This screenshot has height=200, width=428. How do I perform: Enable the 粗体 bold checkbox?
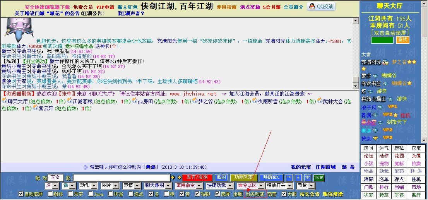[x=50, y=194]
